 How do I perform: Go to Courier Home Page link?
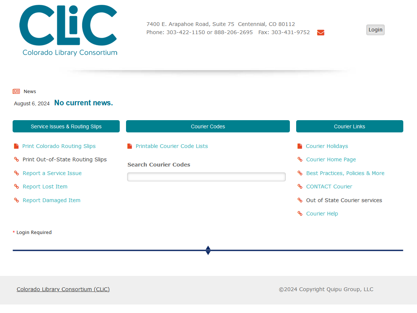(331, 159)
